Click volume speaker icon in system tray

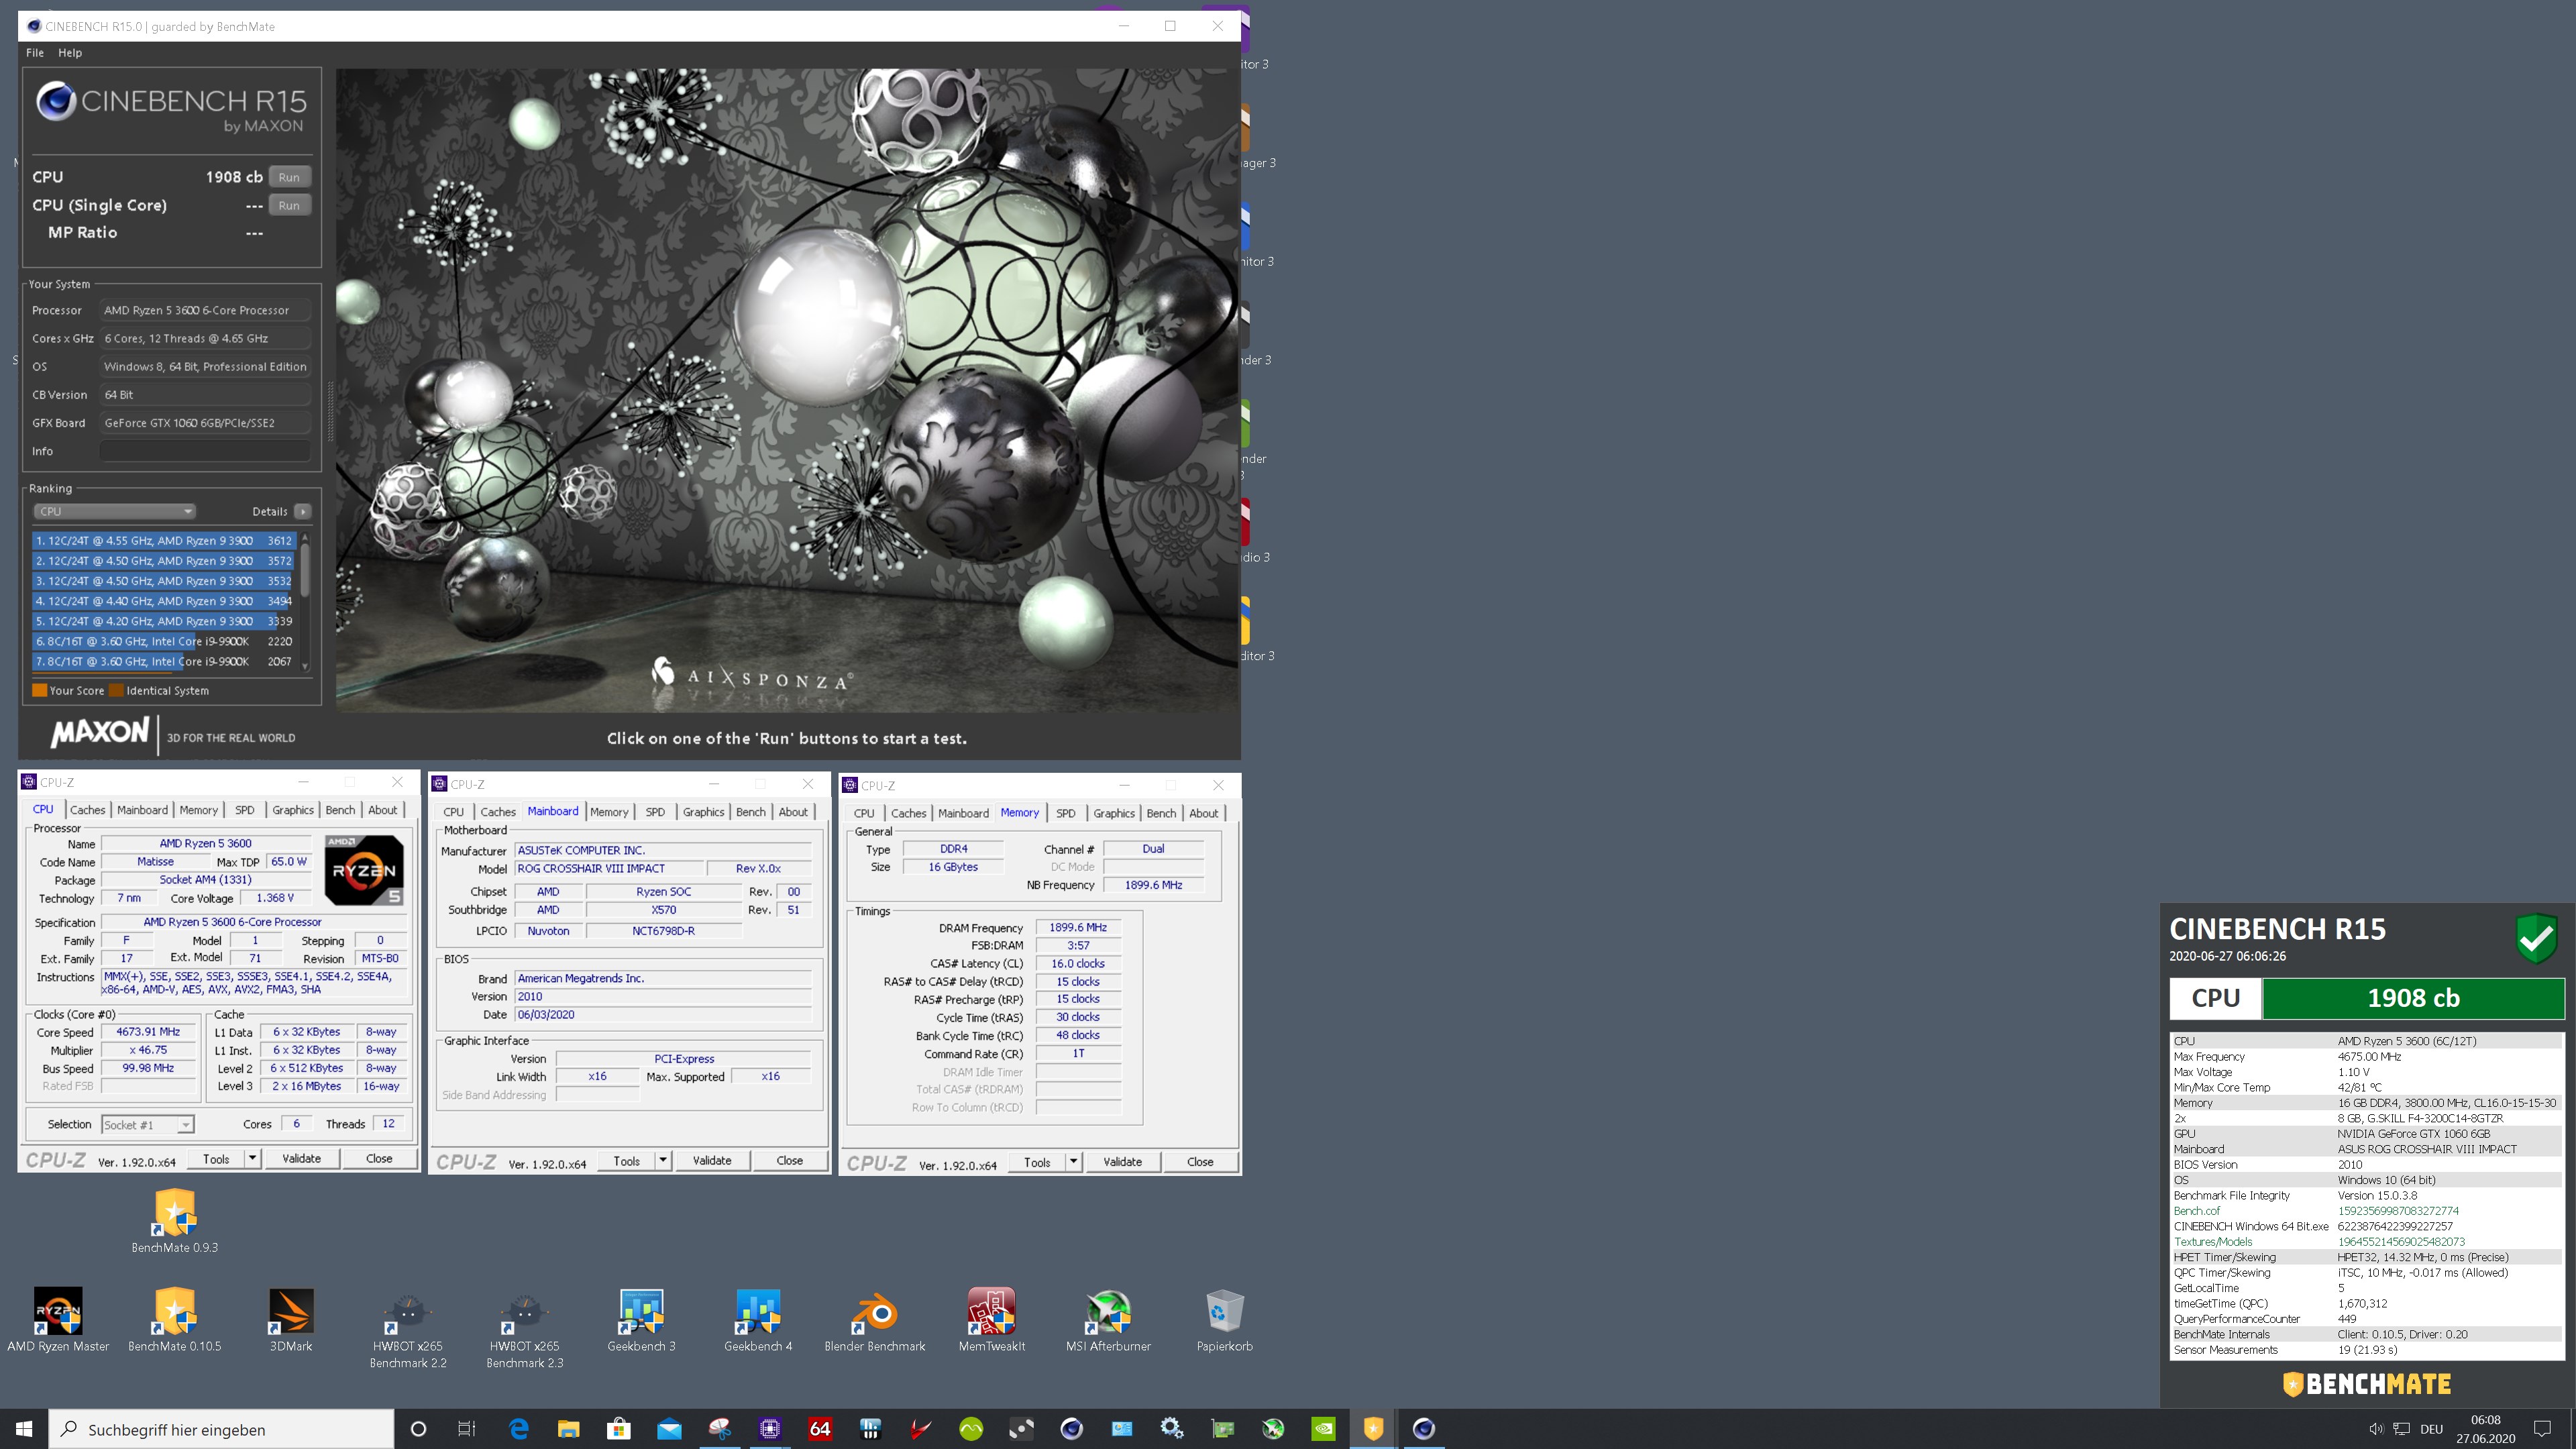(2376, 1429)
